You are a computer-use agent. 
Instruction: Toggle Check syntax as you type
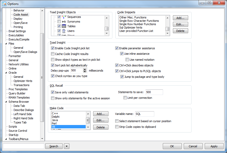coord(53,76)
